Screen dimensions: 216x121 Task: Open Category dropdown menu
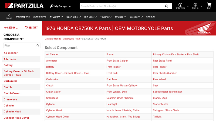coord(136,17)
